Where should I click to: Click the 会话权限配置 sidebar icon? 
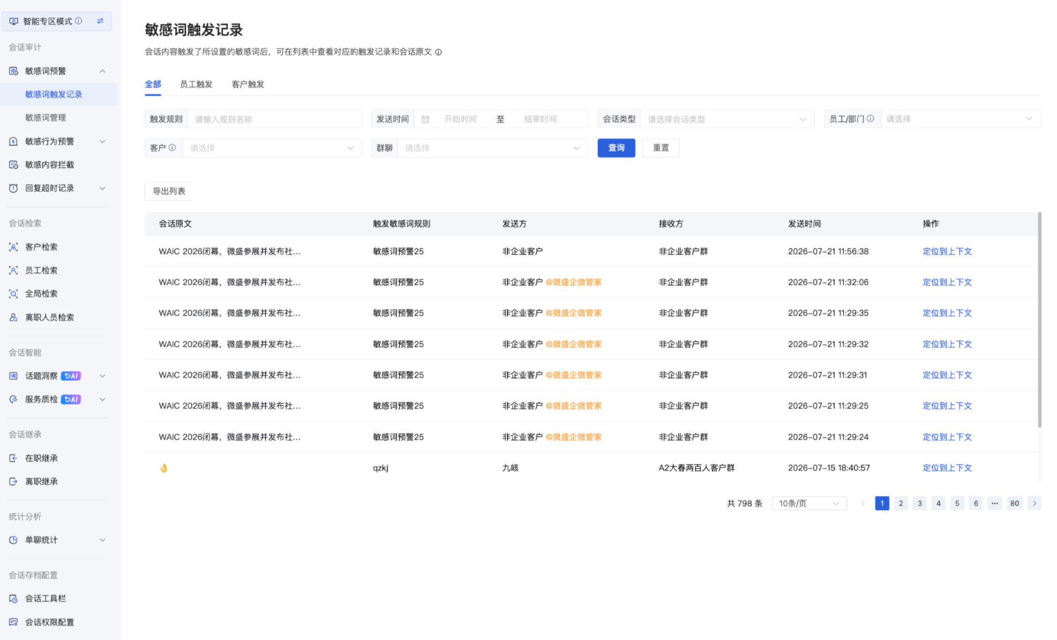pos(13,622)
